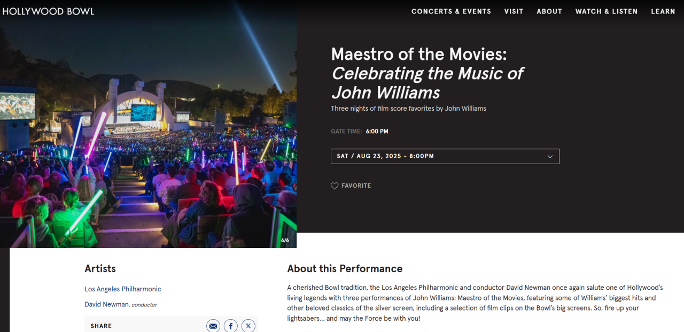The height and width of the screenshot is (332, 684).
Task: Click the chevron arrow in date selector
Action: pos(550,157)
